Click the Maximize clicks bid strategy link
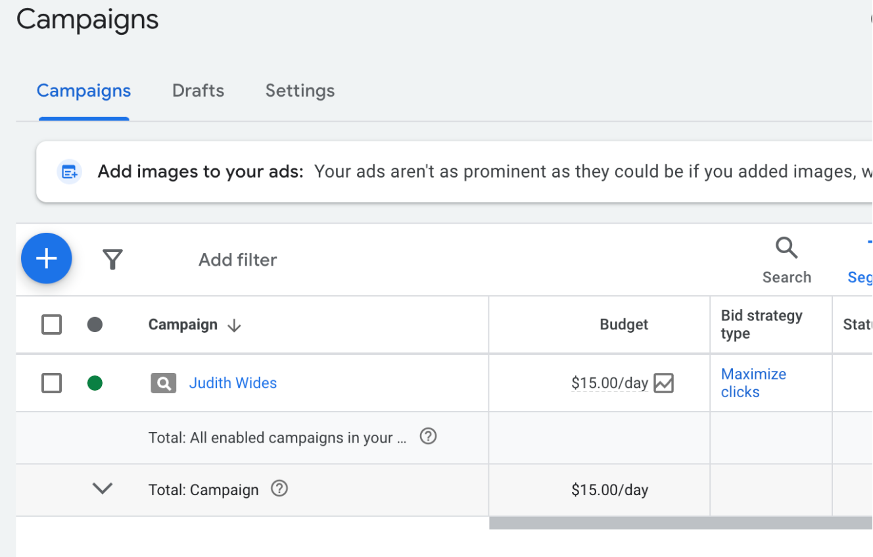Screen dimensions: 873x557 tap(753, 383)
